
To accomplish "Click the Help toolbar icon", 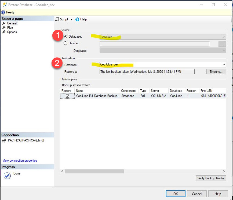I will point(77,19).
